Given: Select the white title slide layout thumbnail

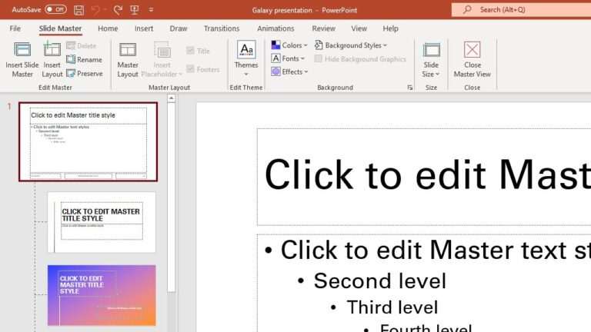Looking at the screenshot, I should [x=102, y=222].
